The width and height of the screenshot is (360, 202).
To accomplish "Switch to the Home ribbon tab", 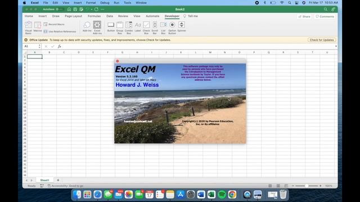I will coord(29,16).
